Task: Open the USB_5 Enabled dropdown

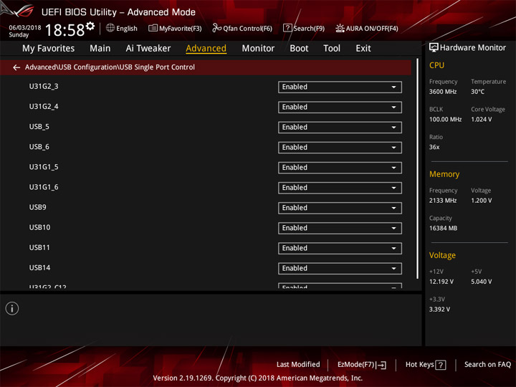Action: [x=340, y=128]
